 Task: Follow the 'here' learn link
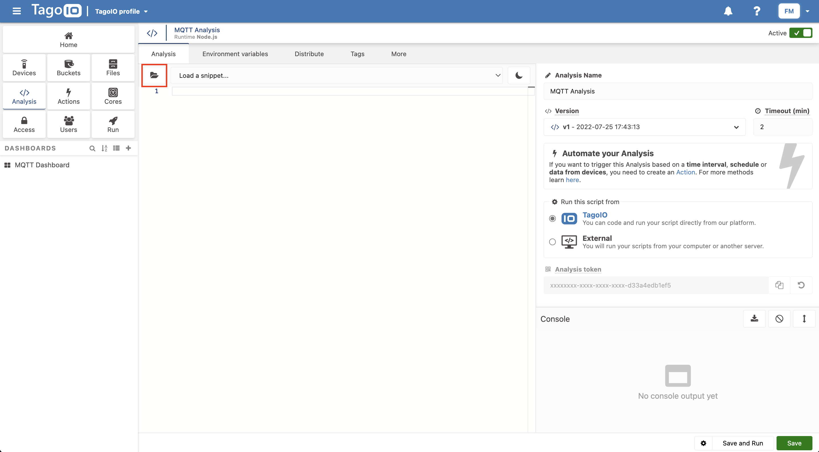click(x=572, y=180)
